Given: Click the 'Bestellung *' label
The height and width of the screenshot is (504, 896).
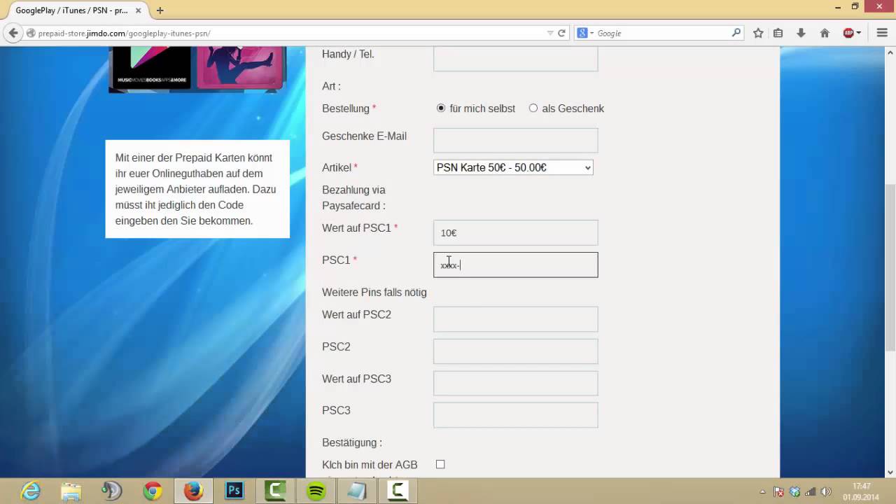Looking at the screenshot, I should [349, 108].
